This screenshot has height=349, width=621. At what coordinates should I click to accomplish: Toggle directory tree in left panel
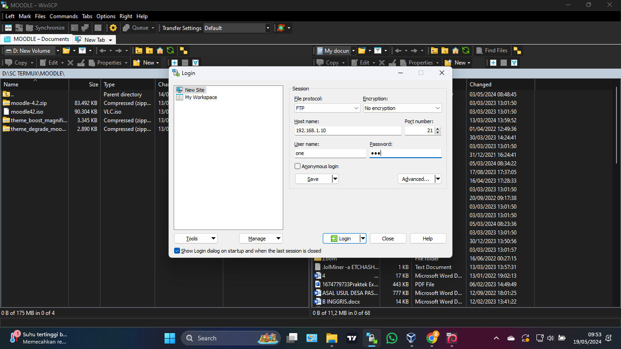pyautogui.click(x=183, y=50)
